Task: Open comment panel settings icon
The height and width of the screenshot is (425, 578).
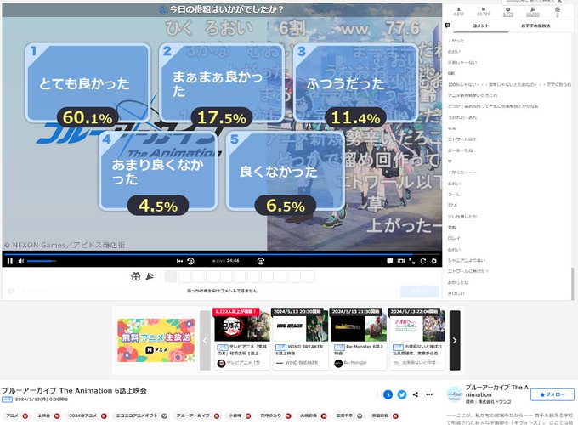Action: tap(447, 25)
